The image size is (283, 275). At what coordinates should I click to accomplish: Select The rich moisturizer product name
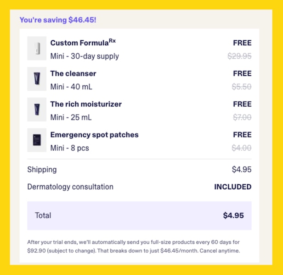(86, 104)
